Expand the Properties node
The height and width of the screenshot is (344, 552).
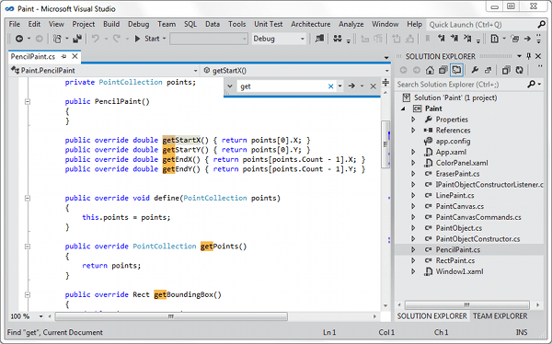click(x=413, y=120)
